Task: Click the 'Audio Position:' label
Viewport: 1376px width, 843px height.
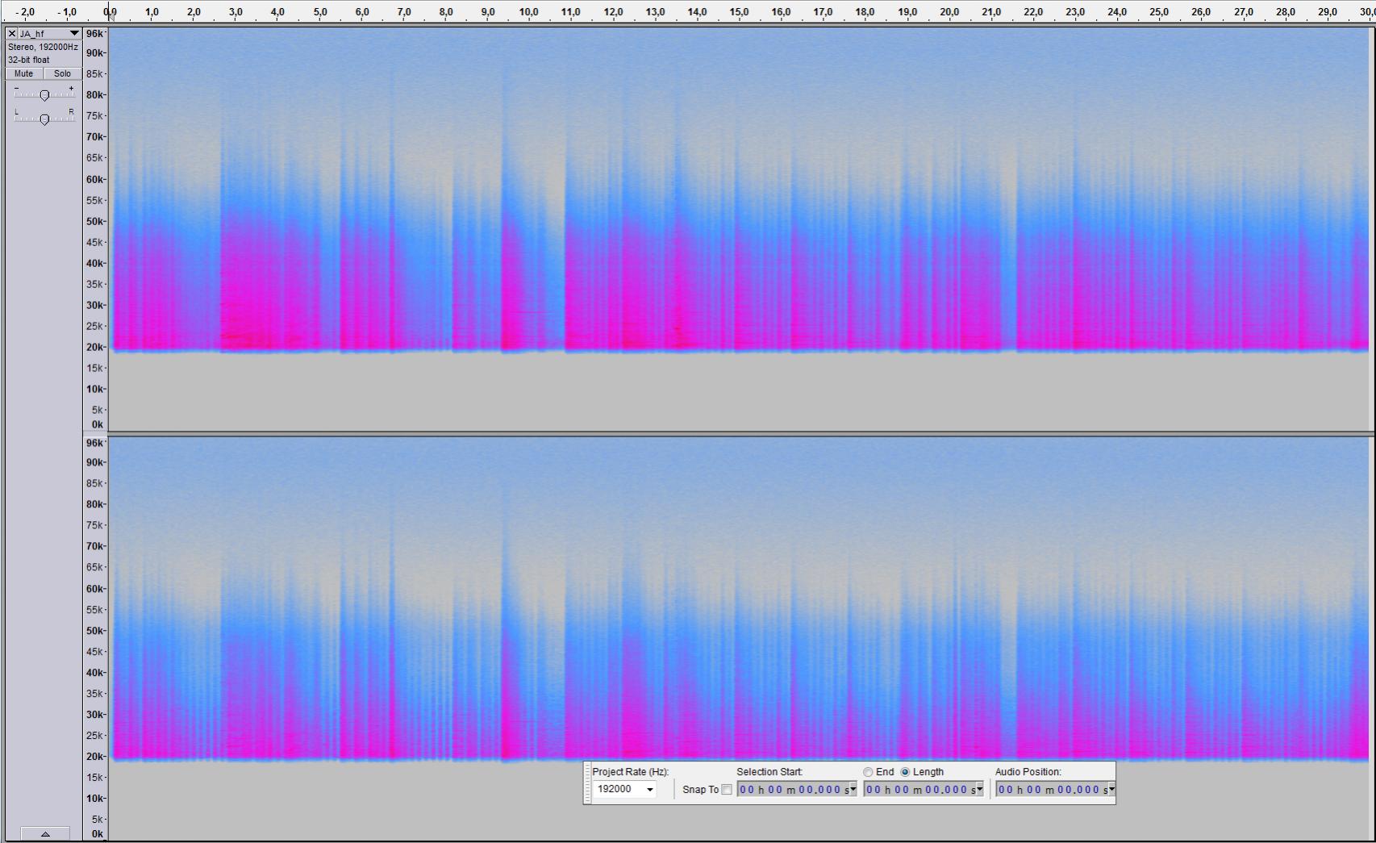Action: [1028, 772]
